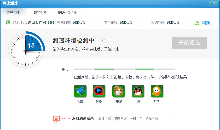Viewport: 220px width, 130px height.
Task: Click the Kuaibo (快播) player icon
Action: (x=99, y=91)
